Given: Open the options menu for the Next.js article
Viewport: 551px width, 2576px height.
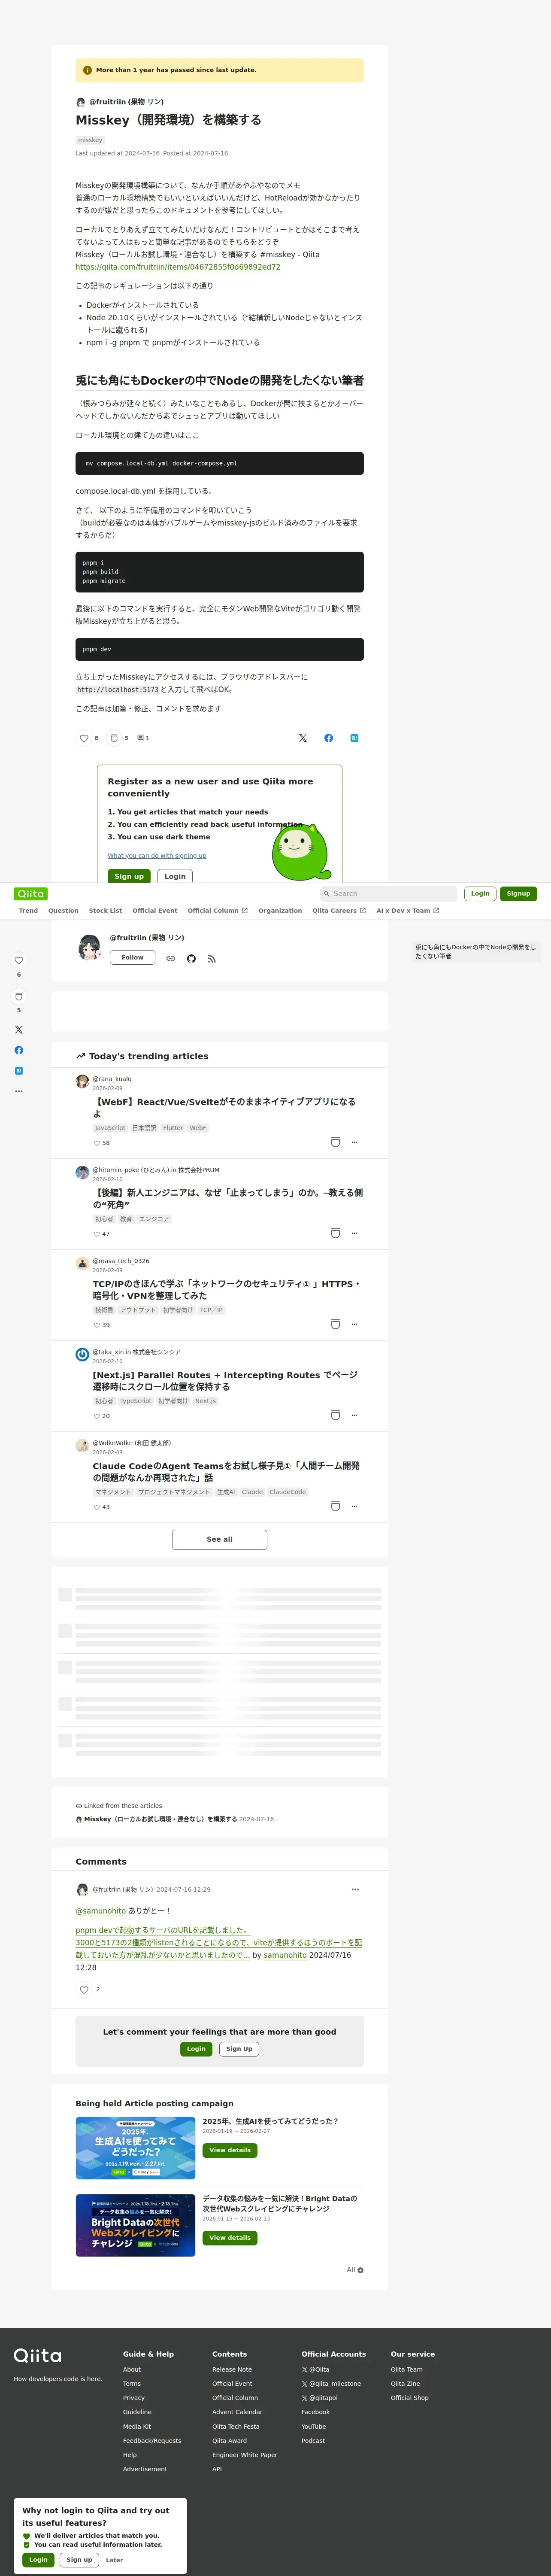Looking at the screenshot, I should point(354,1415).
